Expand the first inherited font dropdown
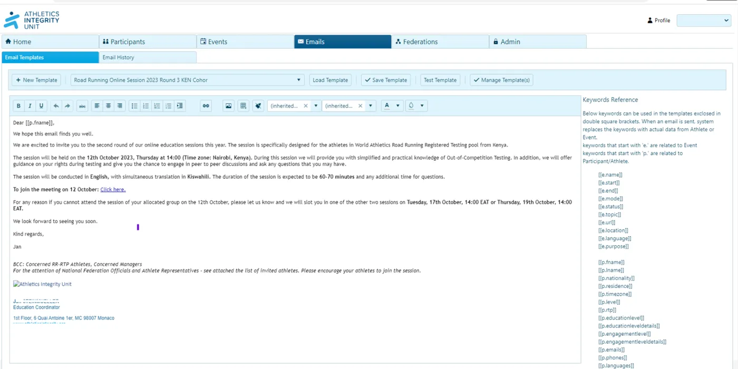This screenshot has height=369, width=738. [316, 106]
